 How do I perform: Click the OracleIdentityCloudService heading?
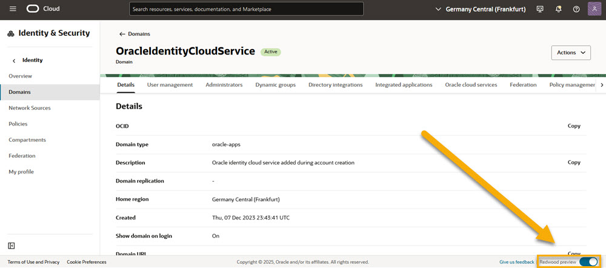[x=185, y=52]
